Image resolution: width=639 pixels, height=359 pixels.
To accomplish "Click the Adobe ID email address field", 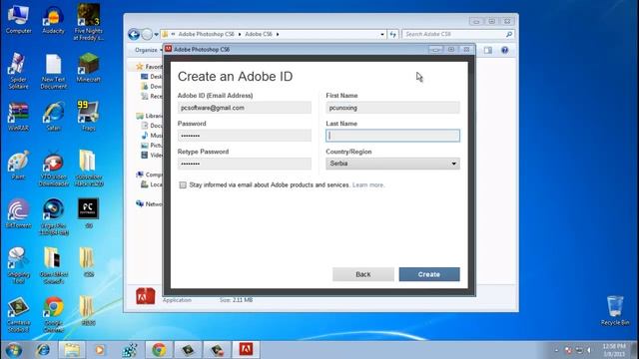I will (x=245, y=108).
